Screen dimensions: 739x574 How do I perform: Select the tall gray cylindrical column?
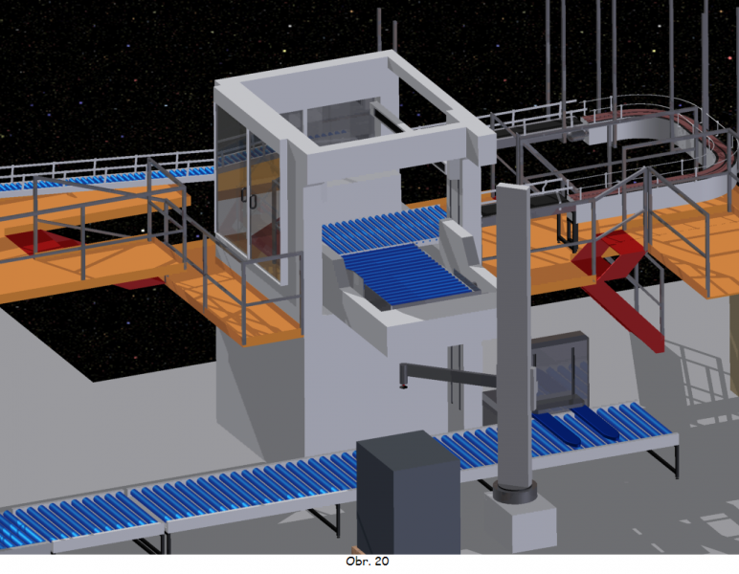pos(514,343)
